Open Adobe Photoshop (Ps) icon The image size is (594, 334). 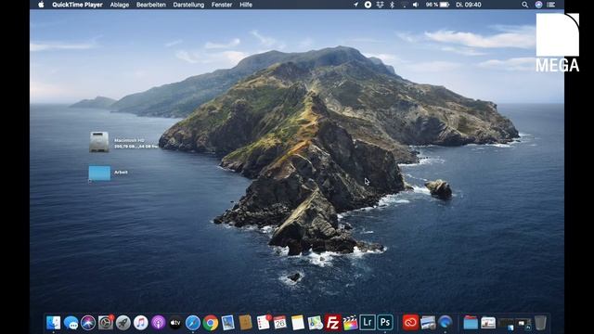(385, 322)
